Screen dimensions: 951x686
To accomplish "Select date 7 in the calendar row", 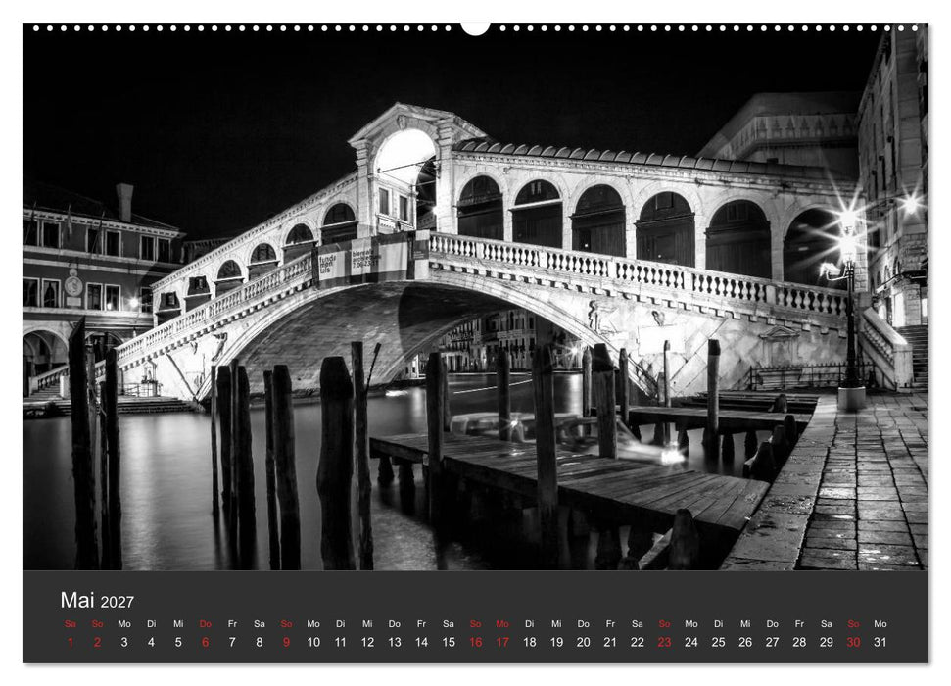I will (x=232, y=642).
